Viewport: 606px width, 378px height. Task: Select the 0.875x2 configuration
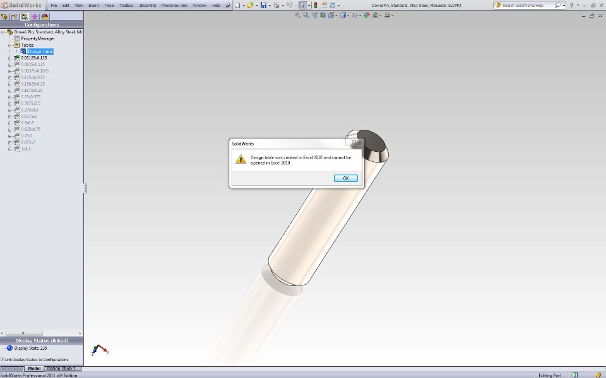[x=28, y=142]
